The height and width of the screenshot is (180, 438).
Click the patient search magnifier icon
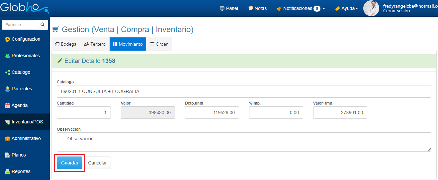43,25
